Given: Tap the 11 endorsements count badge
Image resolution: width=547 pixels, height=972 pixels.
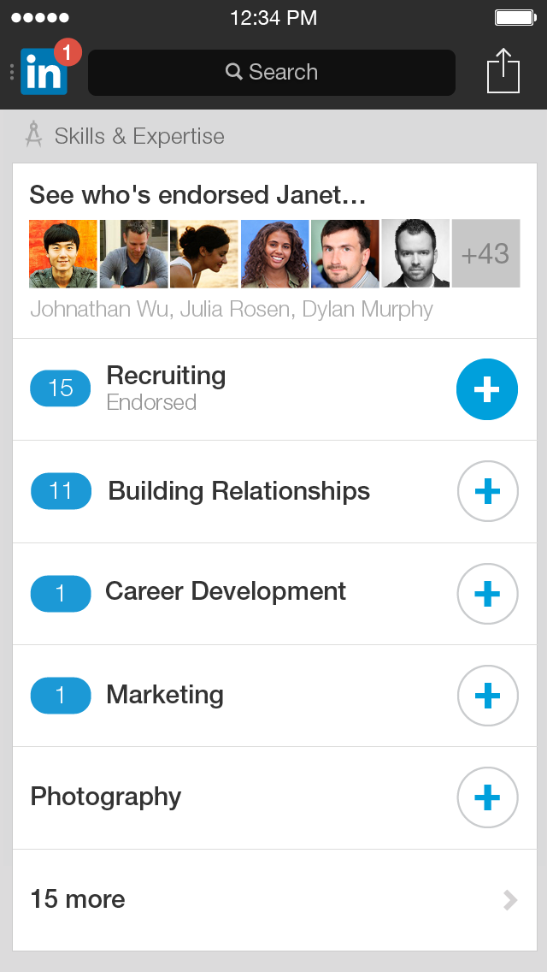Looking at the screenshot, I should point(61,491).
